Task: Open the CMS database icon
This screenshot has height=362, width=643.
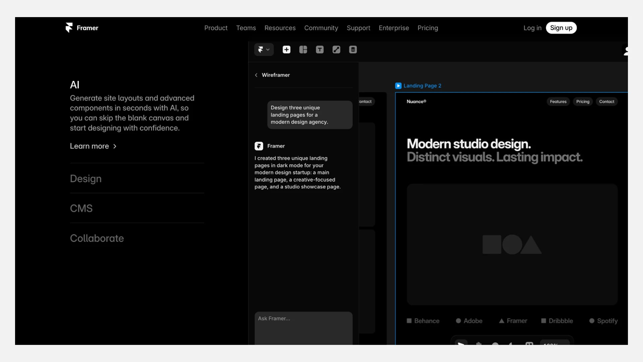Action: tap(353, 50)
